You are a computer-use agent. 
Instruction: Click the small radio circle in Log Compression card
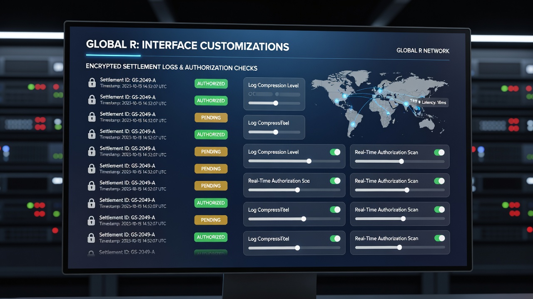(x=250, y=94)
